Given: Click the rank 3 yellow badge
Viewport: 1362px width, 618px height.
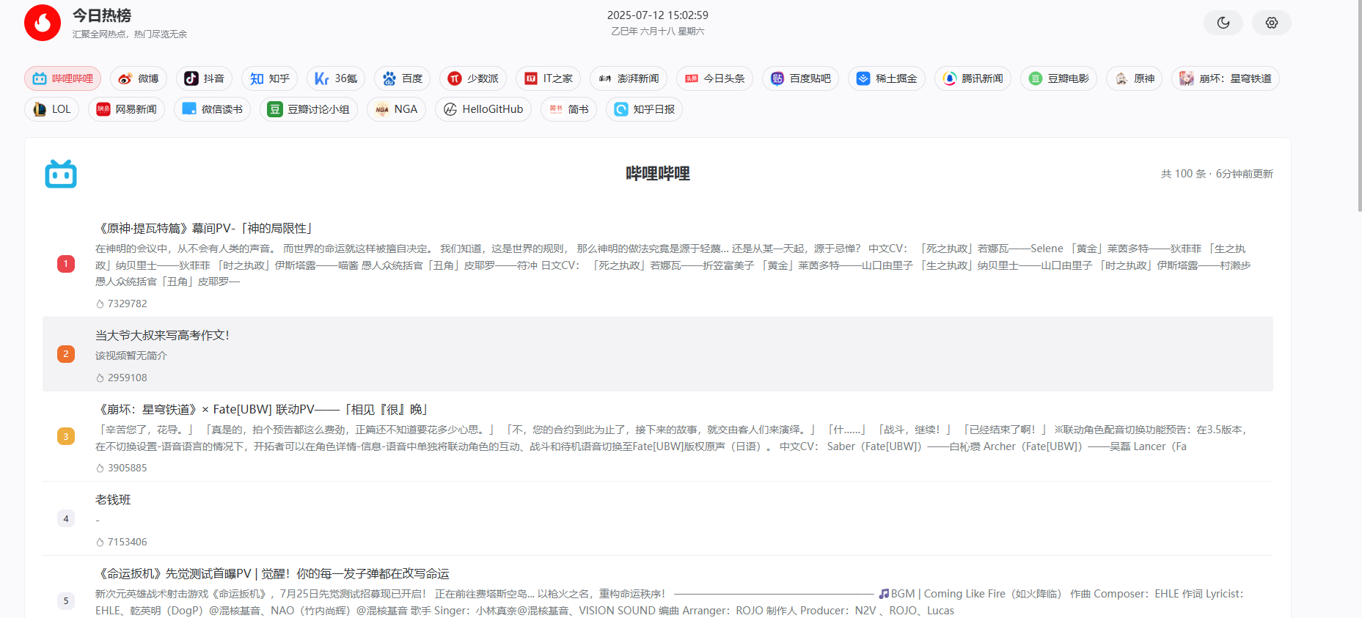Looking at the screenshot, I should 66,436.
